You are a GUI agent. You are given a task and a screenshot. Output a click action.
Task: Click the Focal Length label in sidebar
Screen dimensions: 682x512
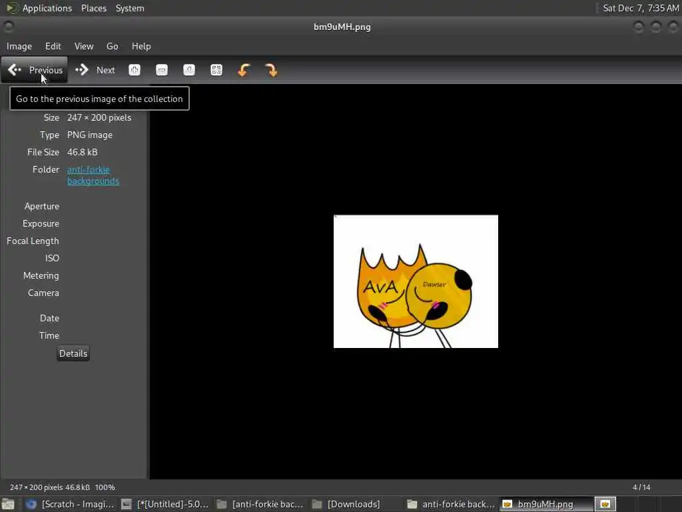pos(33,241)
